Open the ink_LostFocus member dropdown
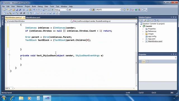The image size is (179, 101). coord(136,21)
